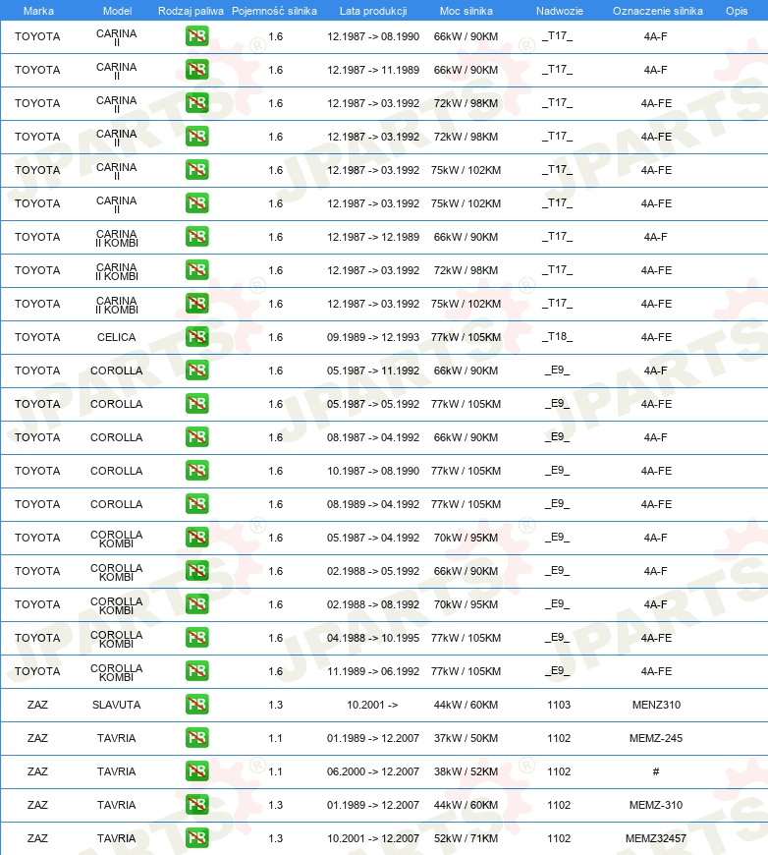768x855 pixels.
Task: Click fuel icon in Carina II Kombi 72kW/98KM row
Action: [196, 270]
